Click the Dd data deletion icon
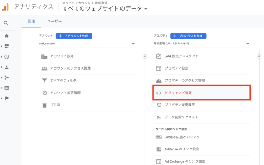This screenshot has height=165, width=264. 159,117
